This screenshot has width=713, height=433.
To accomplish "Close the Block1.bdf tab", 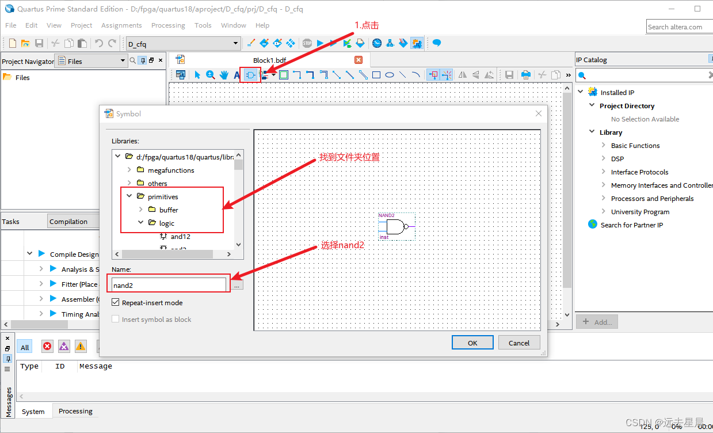I will pyautogui.click(x=359, y=60).
